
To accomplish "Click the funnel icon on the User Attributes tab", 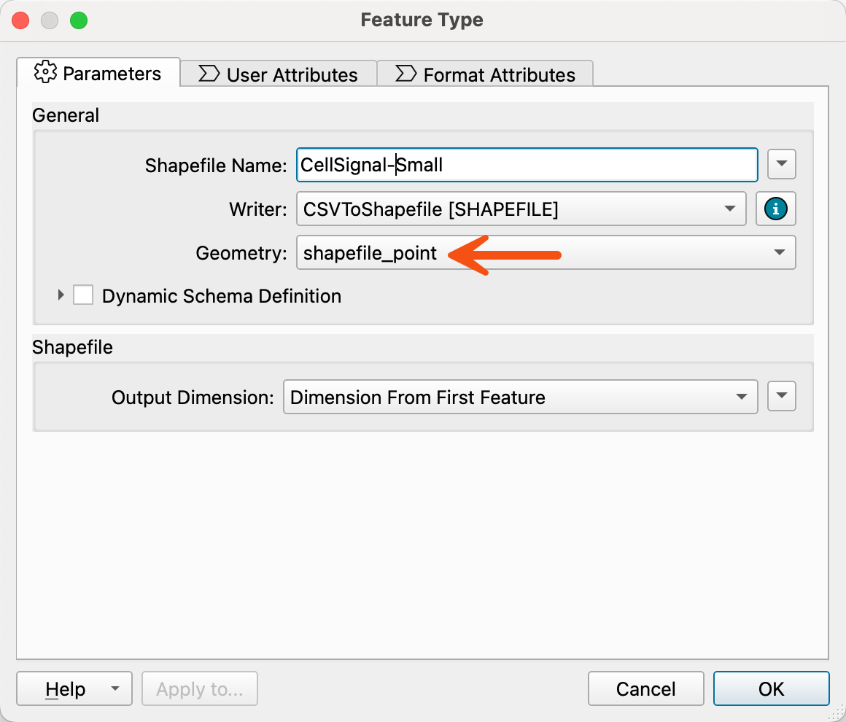I will click(209, 73).
